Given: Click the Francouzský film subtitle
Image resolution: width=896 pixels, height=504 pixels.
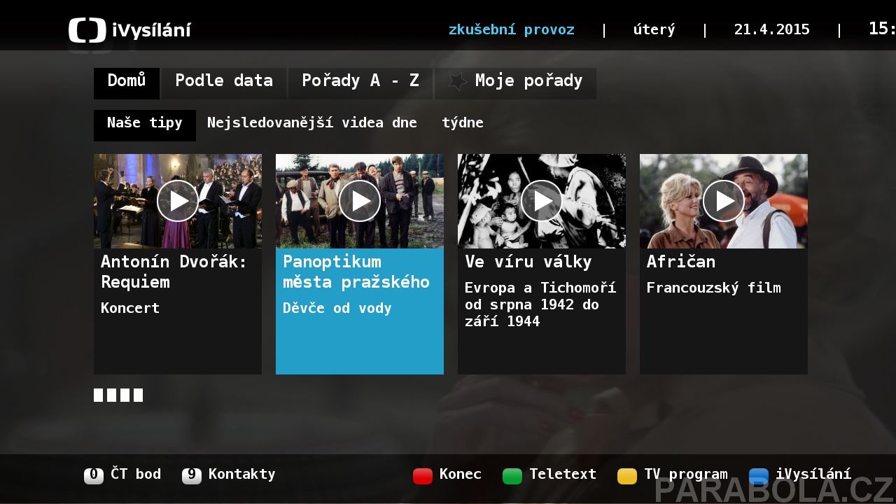Looking at the screenshot, I should (x=714, y=288).
